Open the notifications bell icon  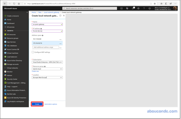pos(133,8)
